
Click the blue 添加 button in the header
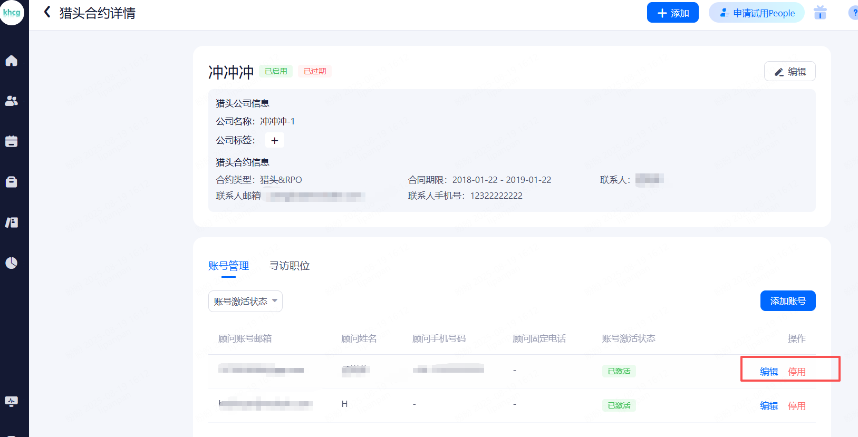(672, 13)
